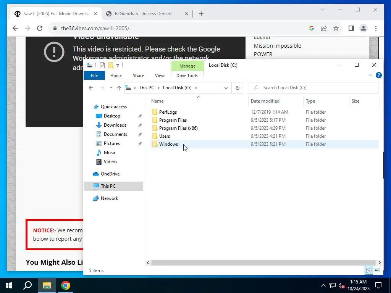Open the File menu in Explorer
Screen dimensions: 391x293
coord(94,76)
